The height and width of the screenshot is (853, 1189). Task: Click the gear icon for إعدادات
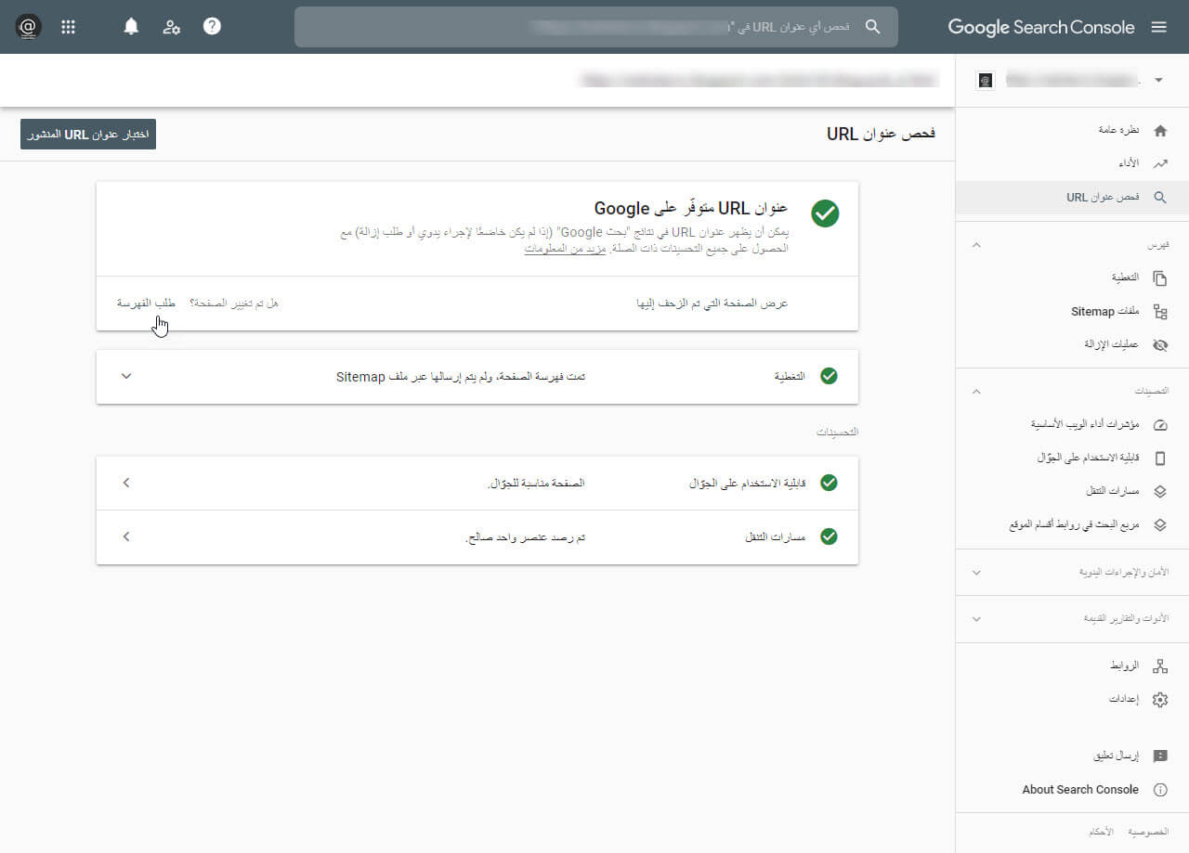(1159, 700)
